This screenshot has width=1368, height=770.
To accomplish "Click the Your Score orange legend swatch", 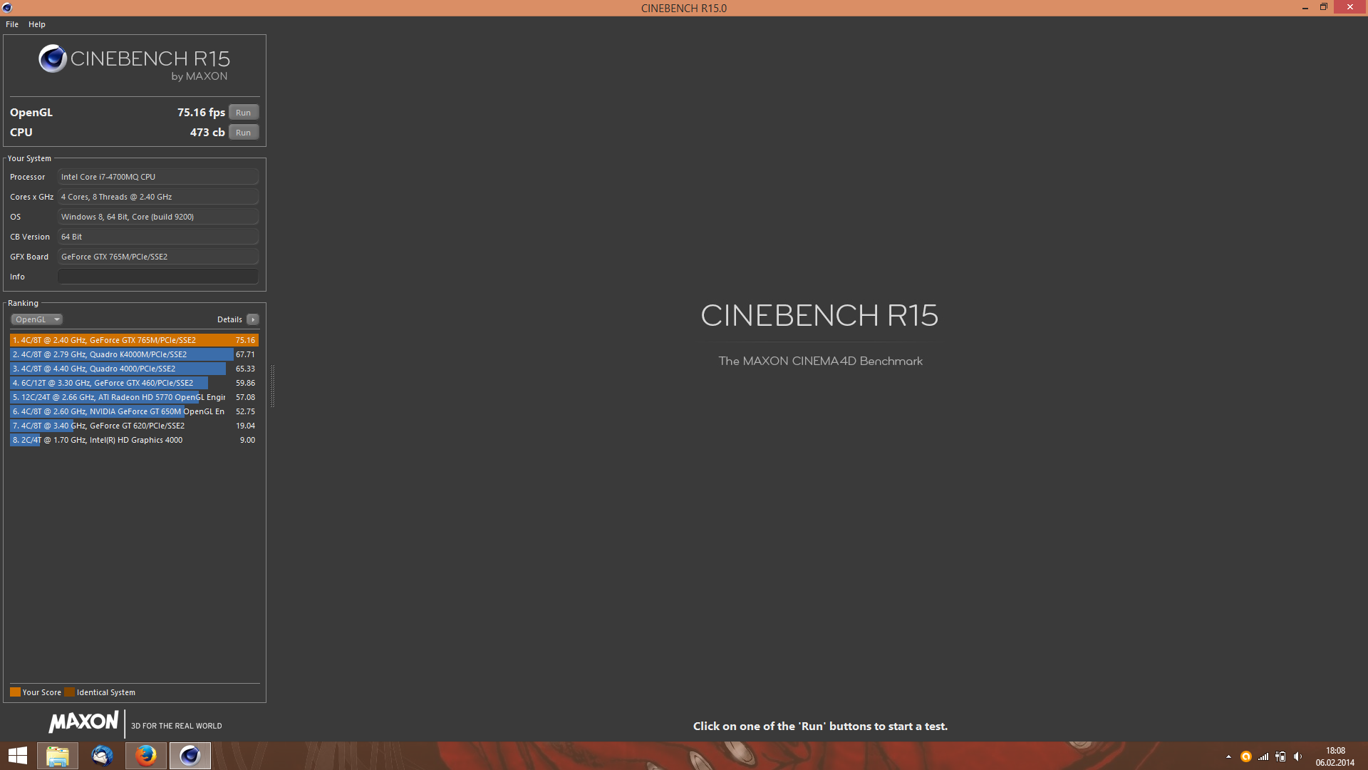I will tap(15, 692).
